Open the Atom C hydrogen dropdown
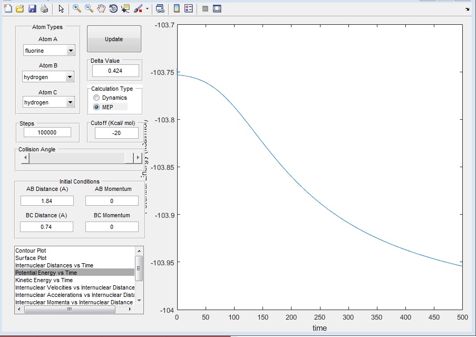Image resolution: width=476 pixels, height=337 pixels. click(x=48, y=102)
